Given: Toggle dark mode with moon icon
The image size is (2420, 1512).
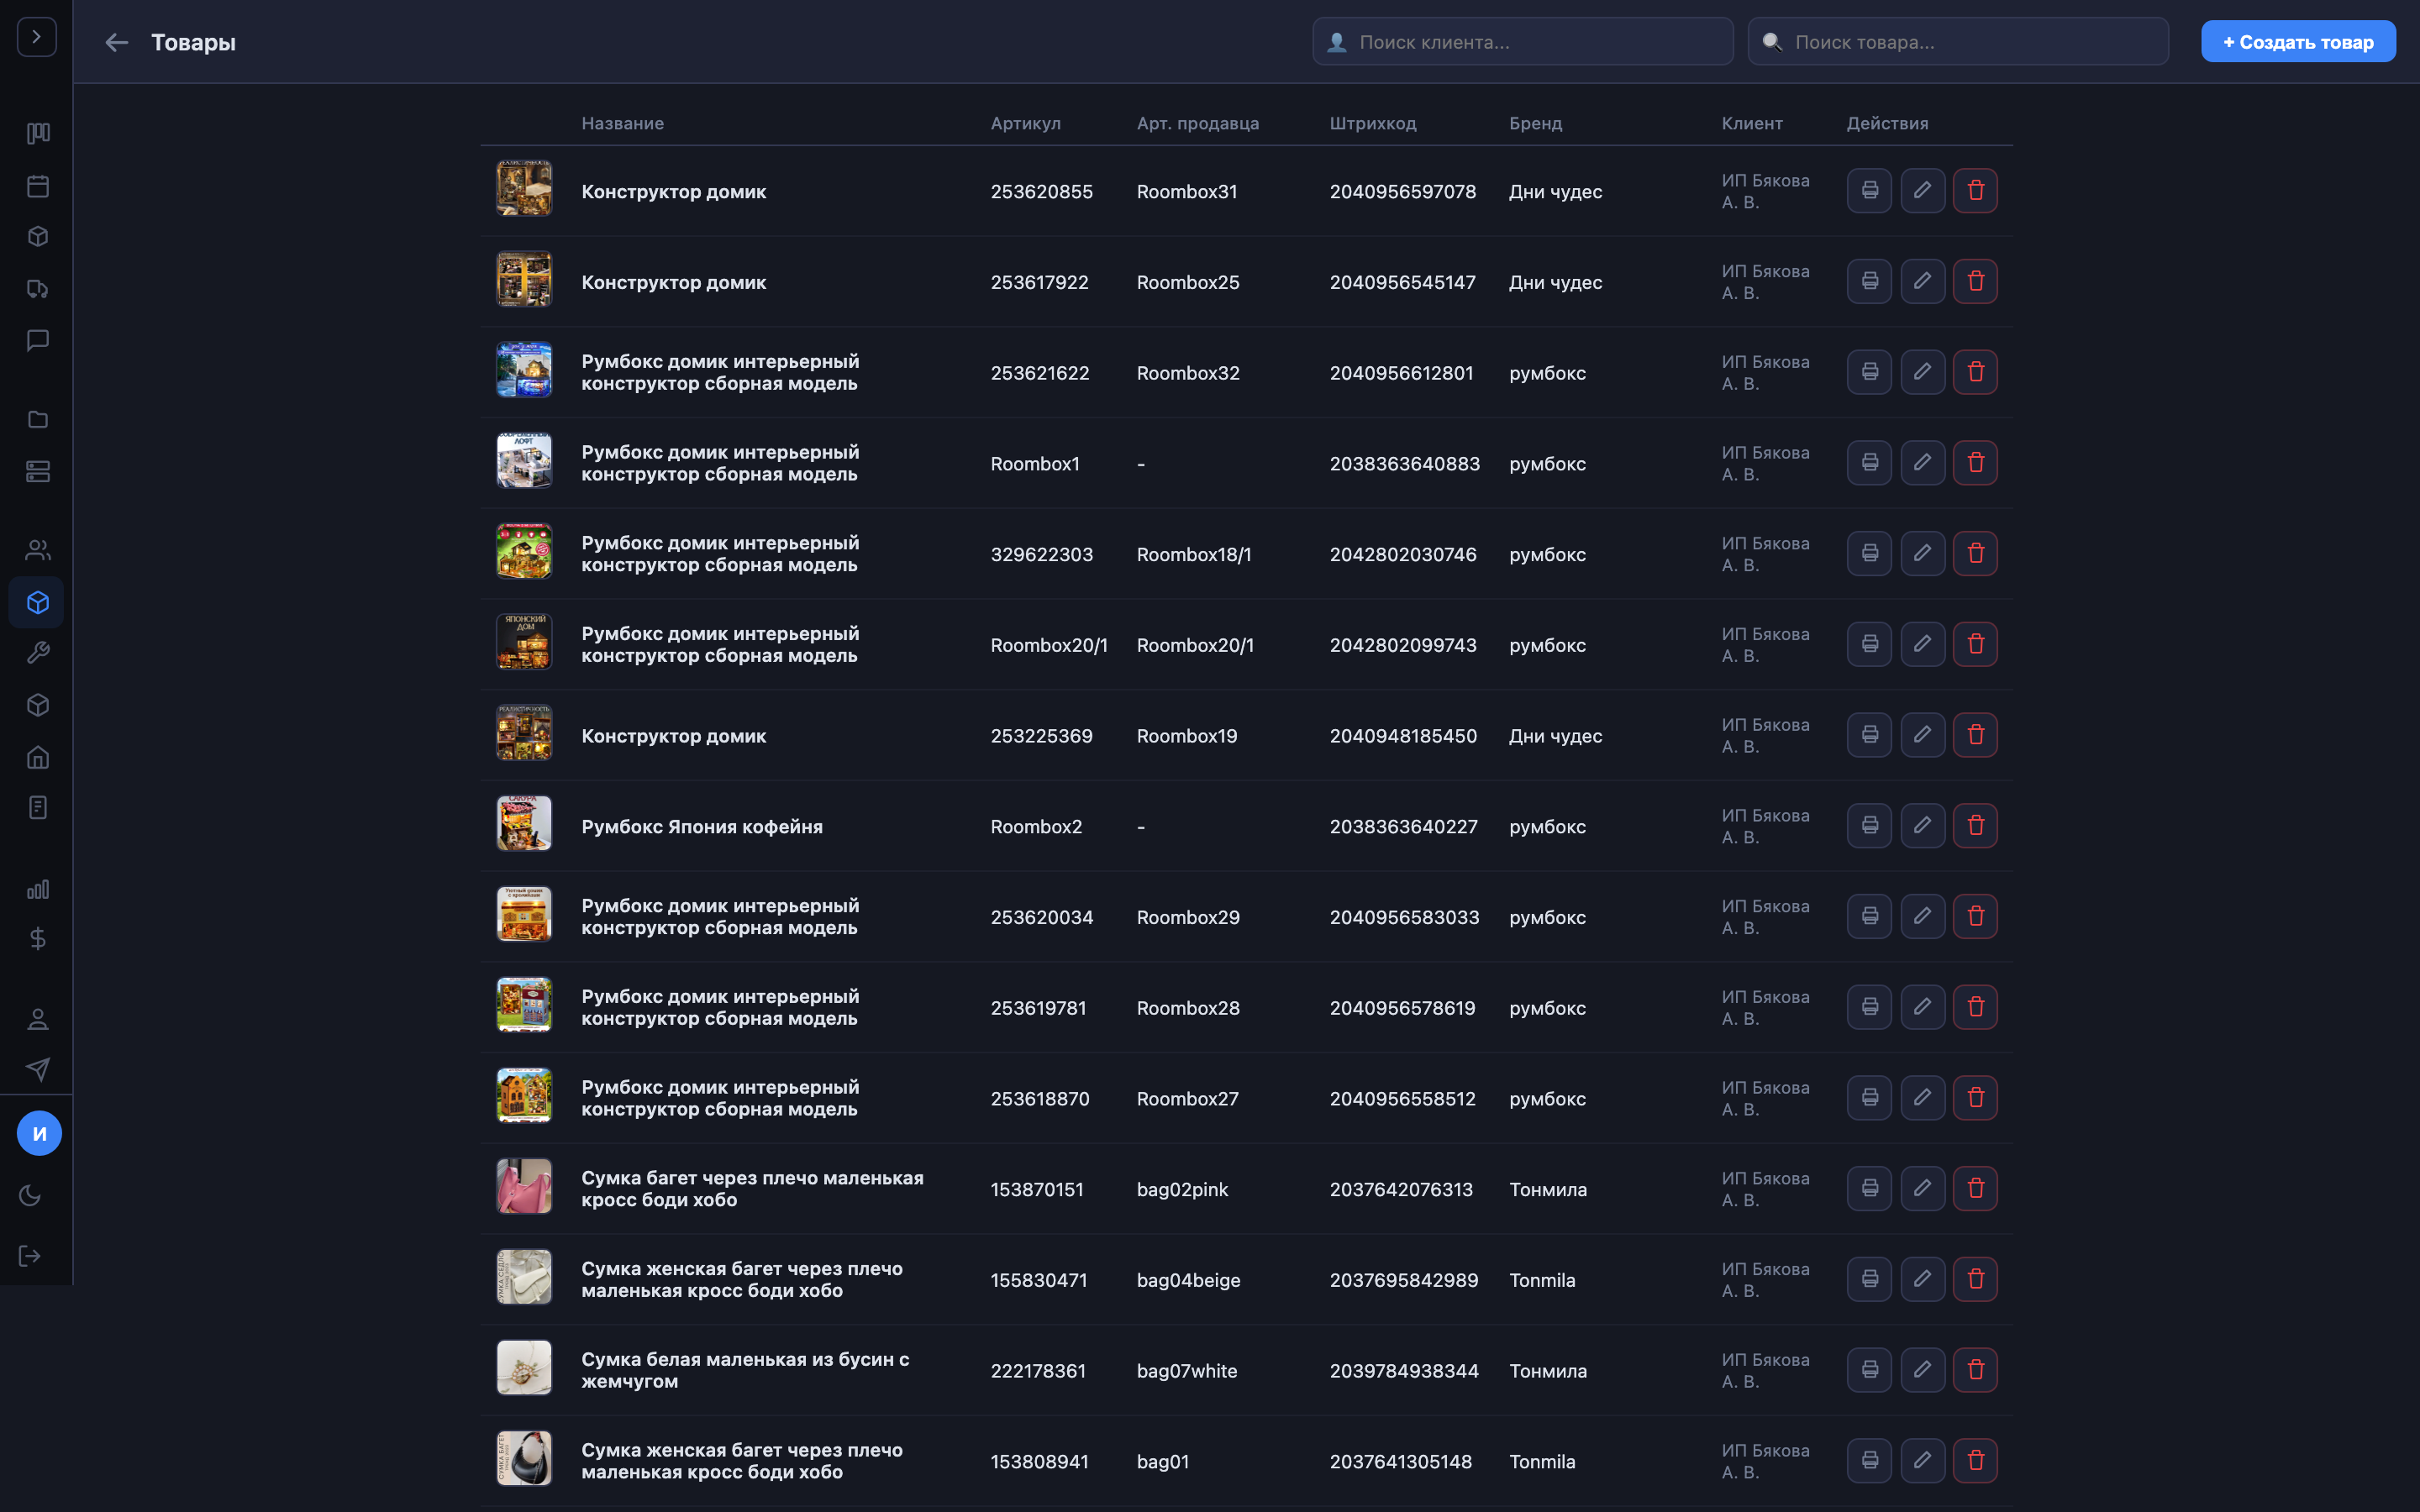Looking at the screenshot, I should pyautogui.click(x=30, y=1195).
